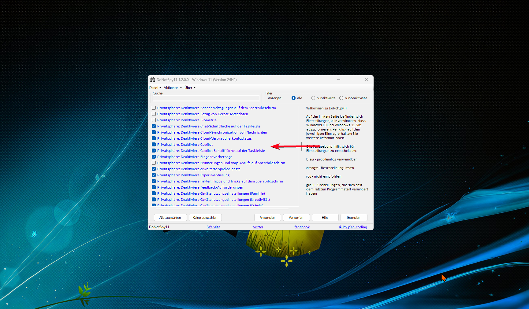Toggle 'Deaktiviere Experimentierung' checkbox
The height and width of the screenshot is (309, 529).
pyautogui.click(x=154, y=175)
